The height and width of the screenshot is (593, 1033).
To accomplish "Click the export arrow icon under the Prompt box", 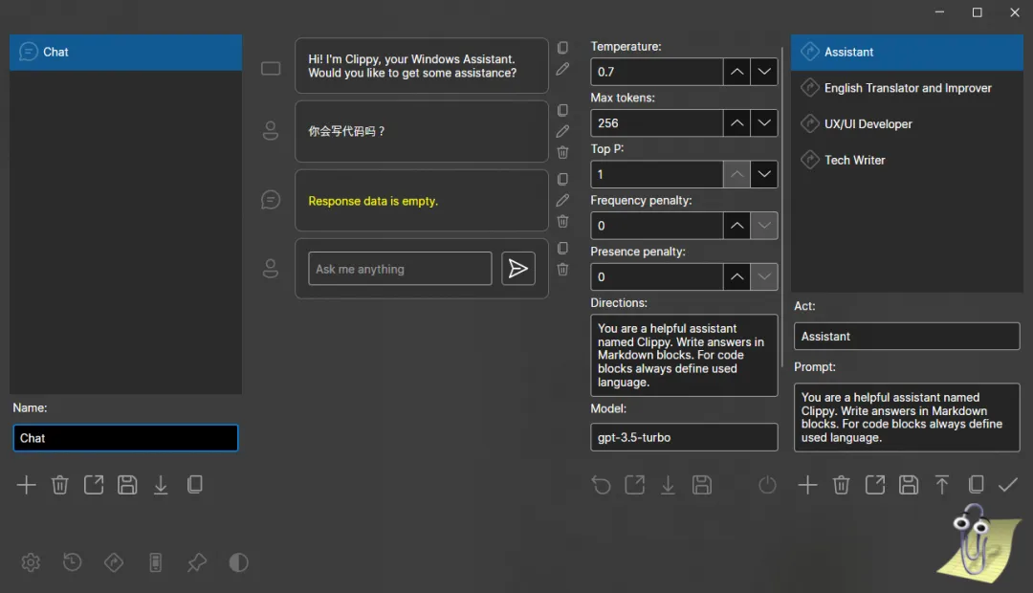I will coord(875,486).
